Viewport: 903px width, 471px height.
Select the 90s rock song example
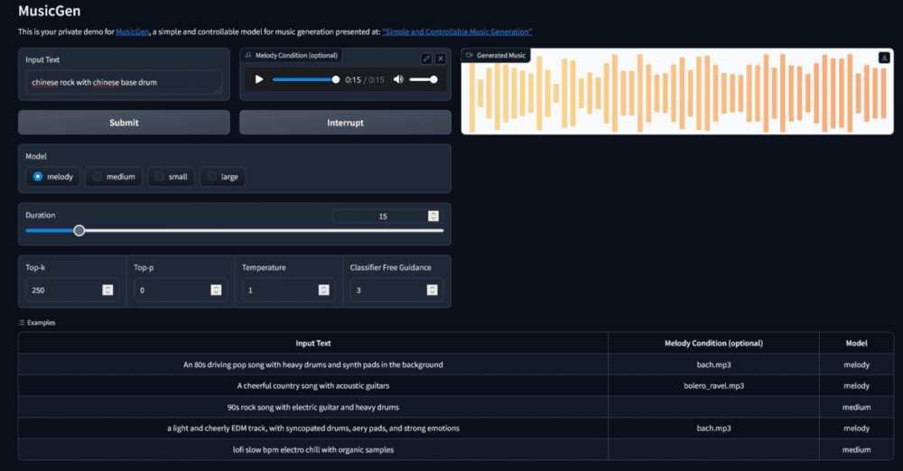tap(313, 407)
